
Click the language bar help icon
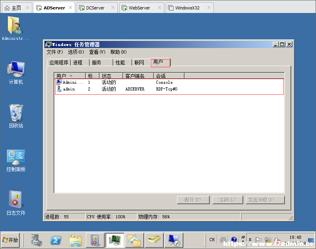pos(234,240)
